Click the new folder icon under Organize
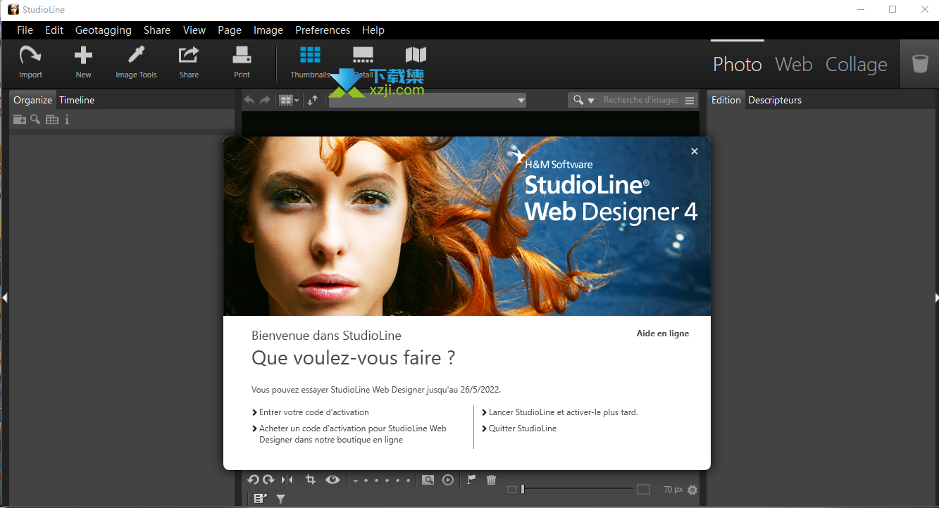939x508 pixels. (20, 120)
